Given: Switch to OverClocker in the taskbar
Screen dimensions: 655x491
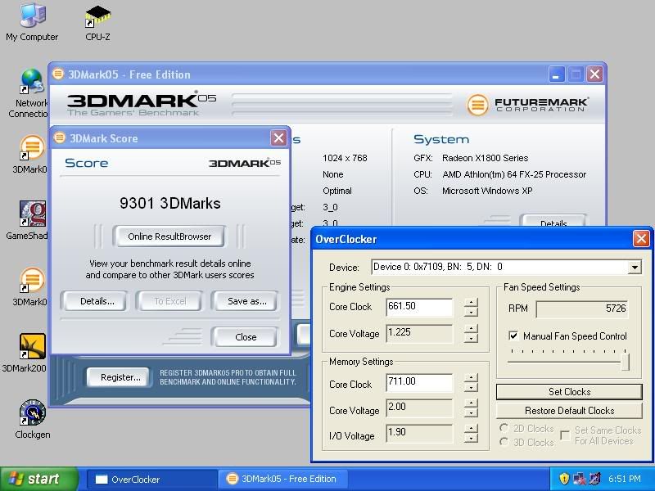Looking at the screenshot, I should (152, 479).
